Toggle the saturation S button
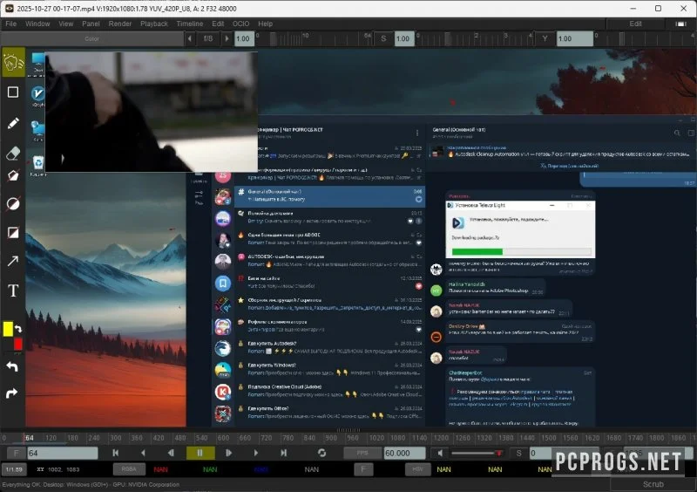Image resolution: width=697 pixels, height=492 pixels. click(383, 38)
